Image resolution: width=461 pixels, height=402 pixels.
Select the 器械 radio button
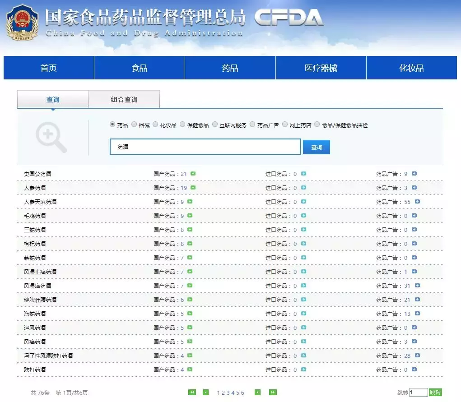pos(134,125)
